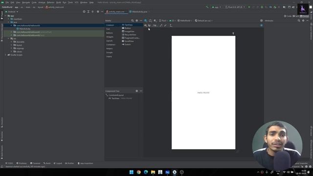Pick ScrollView from the palette
The image size is (313, 176).
128,41
